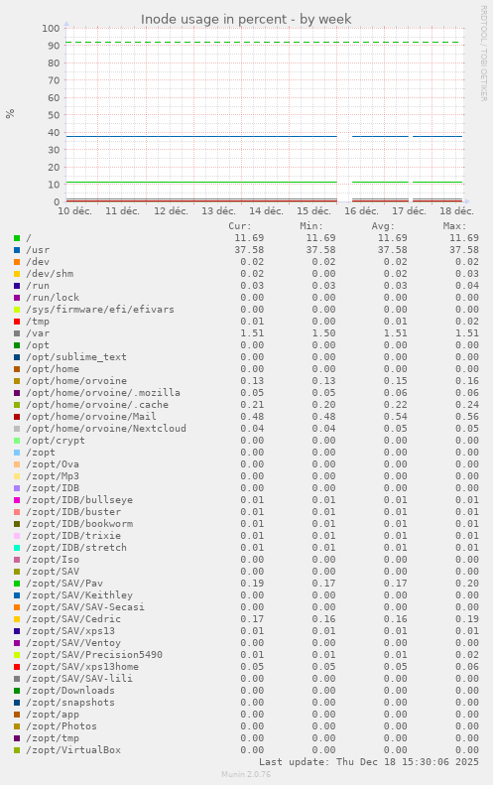This screenshot has width=493, height=785.
Task: Select the /zopt/Mp3 legend label
Action: point(53,476)
